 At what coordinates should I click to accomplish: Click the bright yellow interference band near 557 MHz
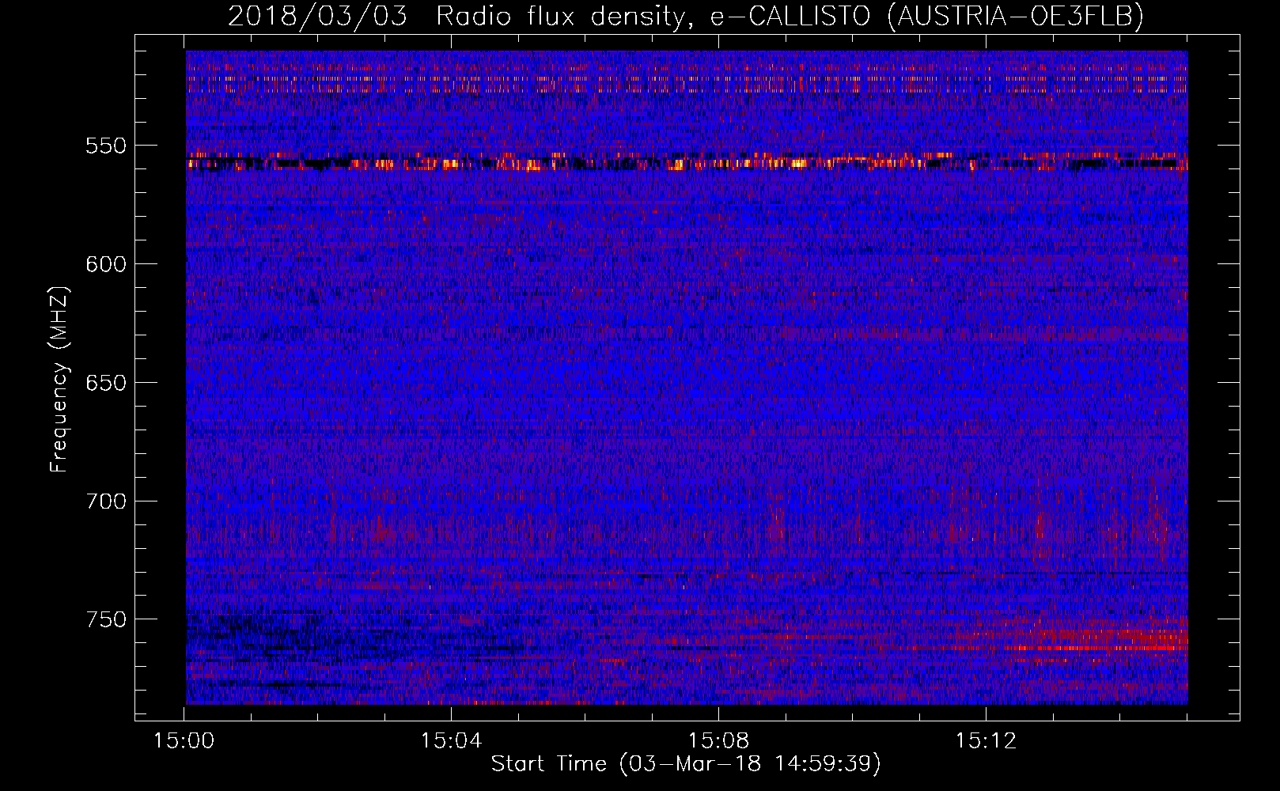click(x=687, y=163)
